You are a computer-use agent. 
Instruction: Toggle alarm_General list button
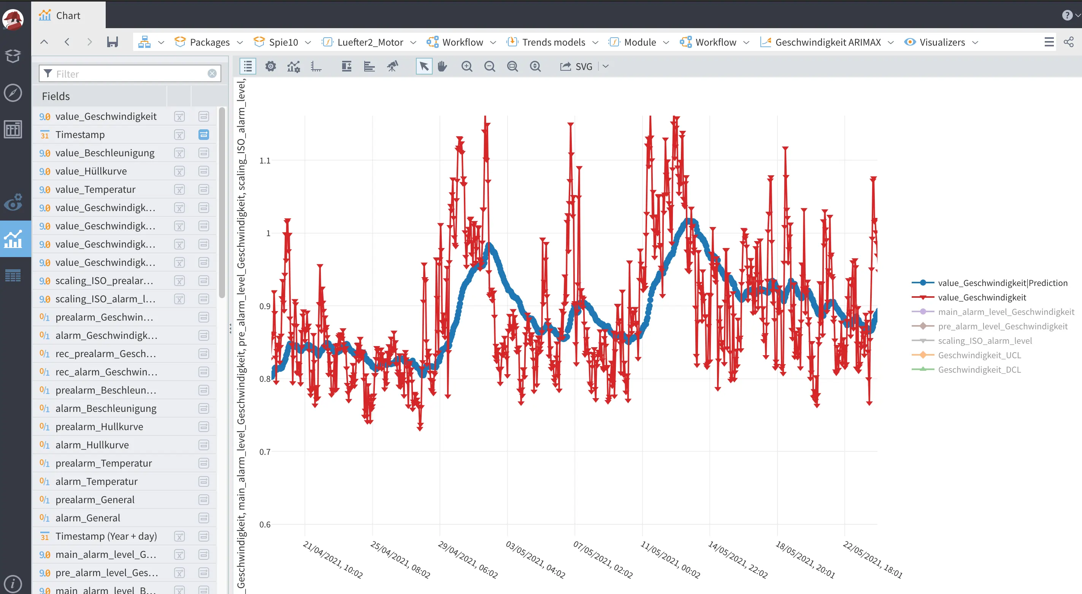[x=204, y=518]
